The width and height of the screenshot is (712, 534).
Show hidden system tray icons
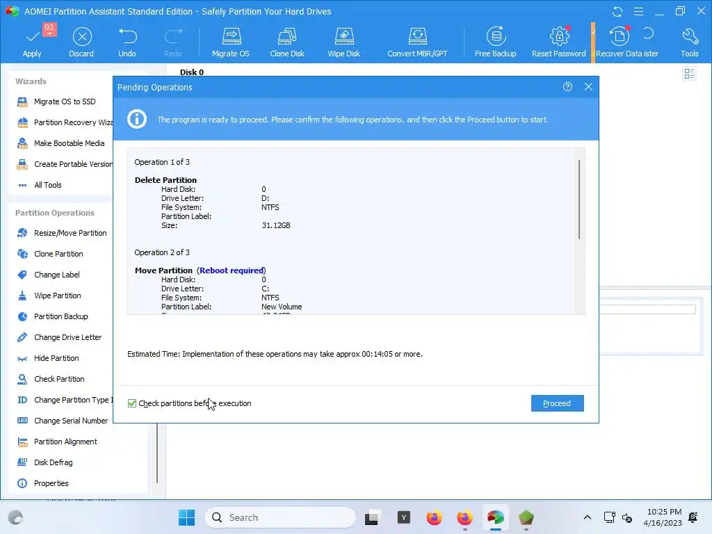pos(587,517)
